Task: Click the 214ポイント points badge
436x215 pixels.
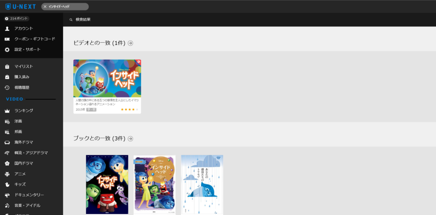Action: pos(17,19)
